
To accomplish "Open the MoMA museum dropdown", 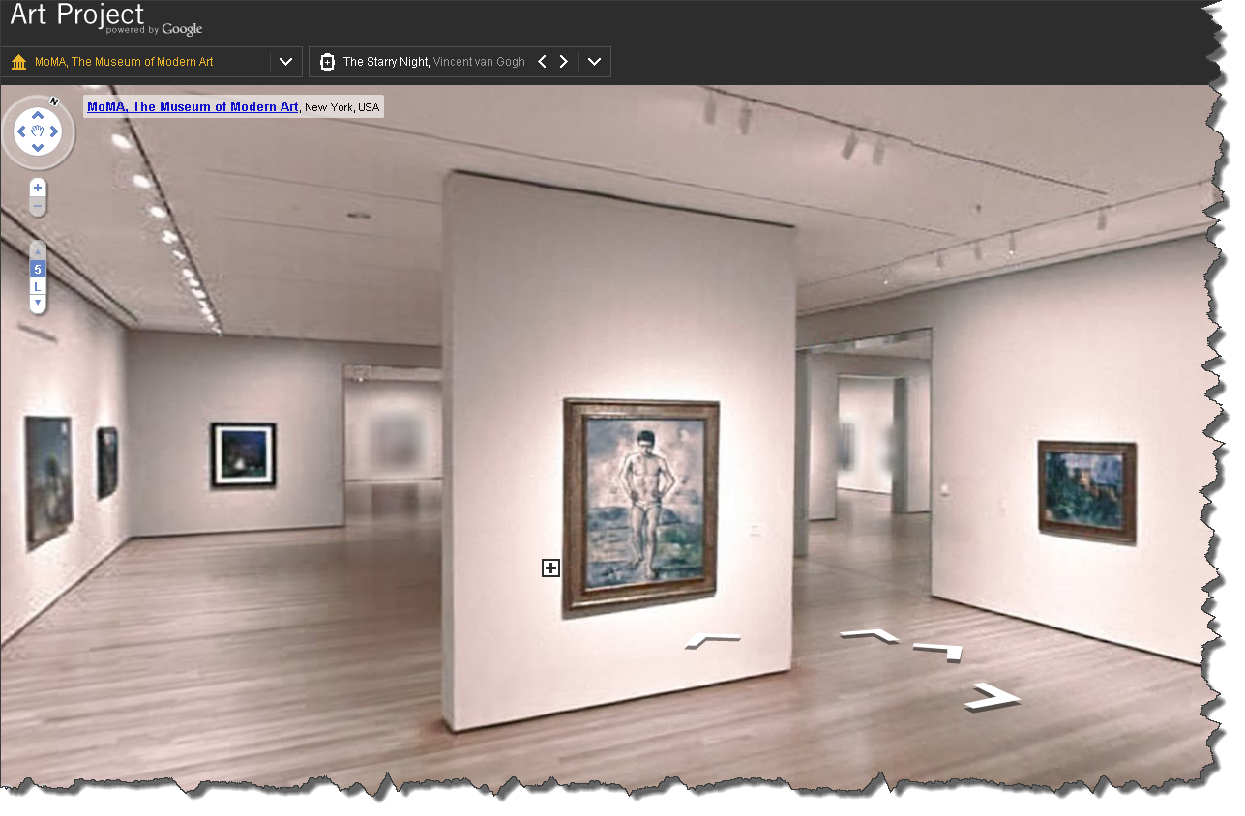I will pyautogui.click(x=285, y=61).
